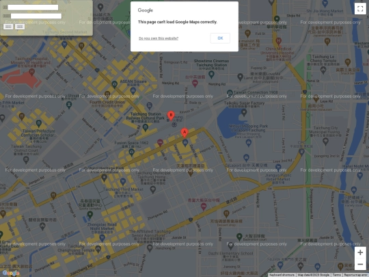Select China Medical University Hospital H icon
This screenshot has height=277, width=369.
point(279,41)
